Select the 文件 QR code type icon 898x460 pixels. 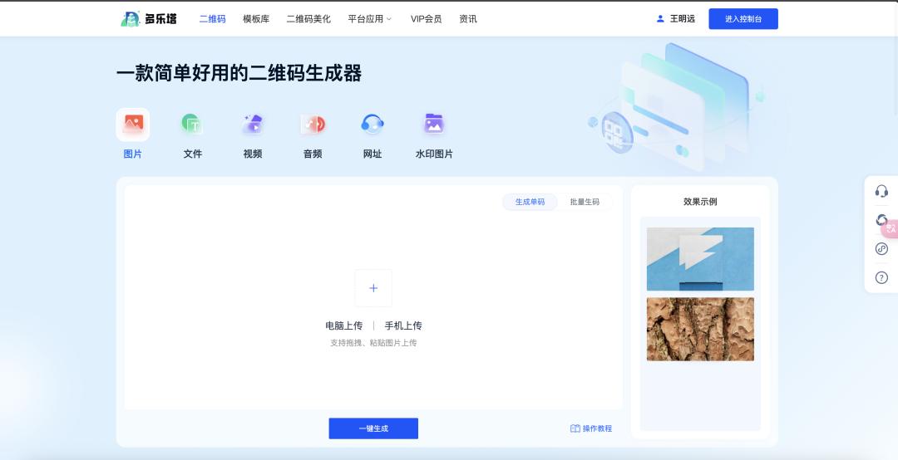[x=192, y=125]
